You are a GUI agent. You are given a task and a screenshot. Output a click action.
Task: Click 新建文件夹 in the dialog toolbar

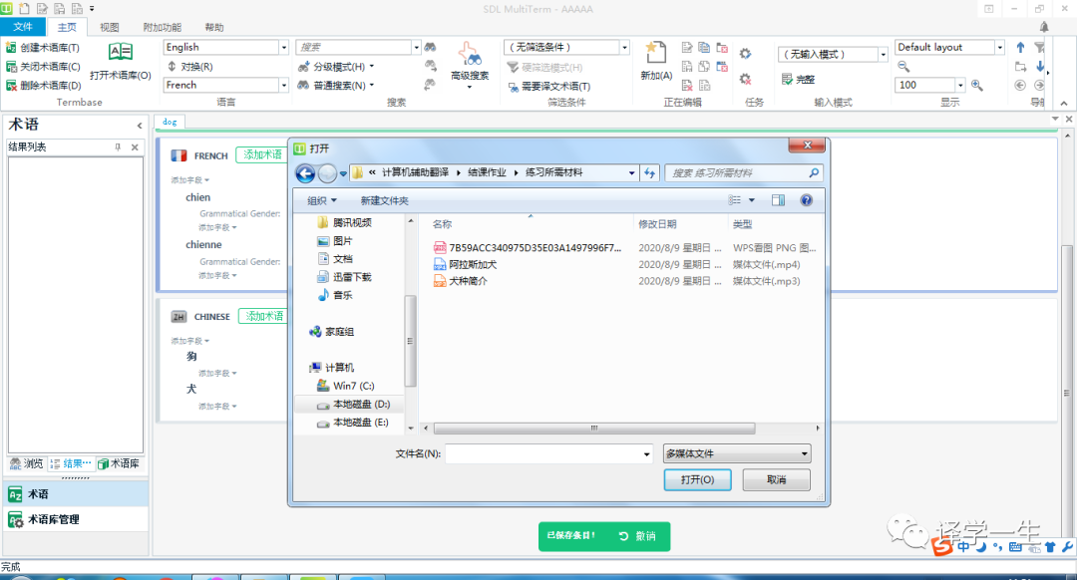click(385, 200)
